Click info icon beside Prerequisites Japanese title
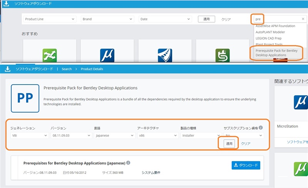The image size is (308, 188). click(x=128, y=163)
